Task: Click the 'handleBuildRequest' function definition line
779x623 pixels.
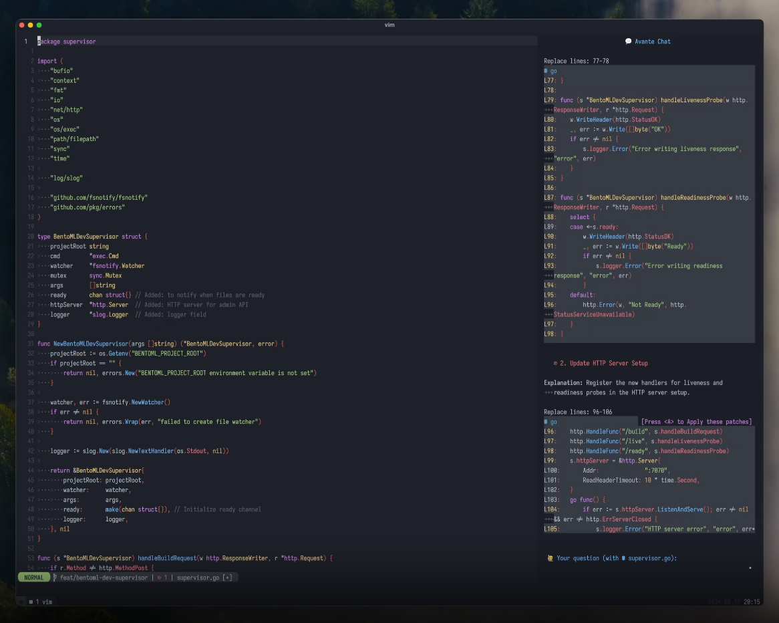Action: coord(185,558)
